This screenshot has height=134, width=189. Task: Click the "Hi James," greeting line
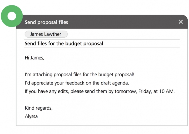click(x=35, y=58)
